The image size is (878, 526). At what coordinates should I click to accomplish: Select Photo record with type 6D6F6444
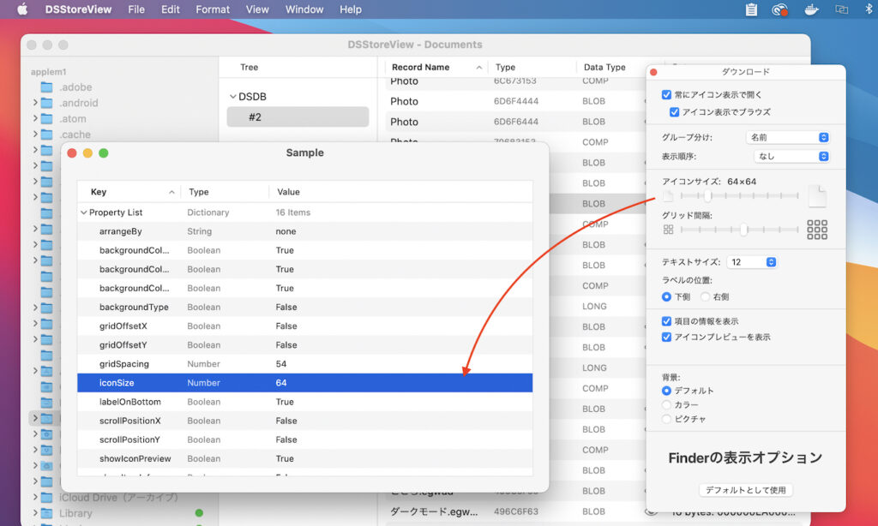click(515, 122)
